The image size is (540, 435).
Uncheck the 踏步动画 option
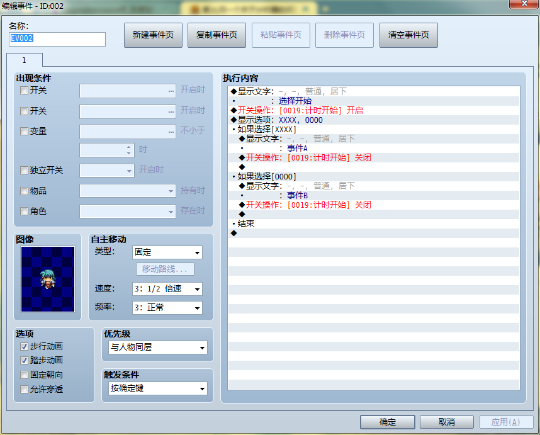coord(24,361)
